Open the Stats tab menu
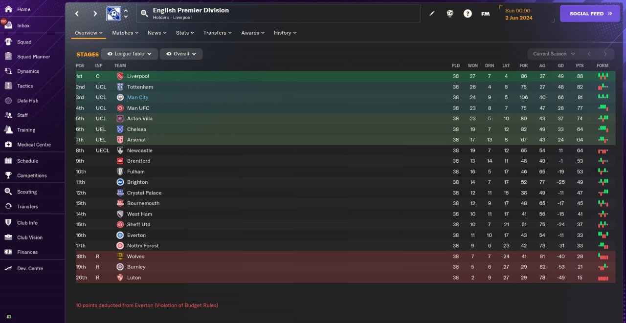This screenshot has width=626, height=323. pyautogui.click(x=185, y=33)
